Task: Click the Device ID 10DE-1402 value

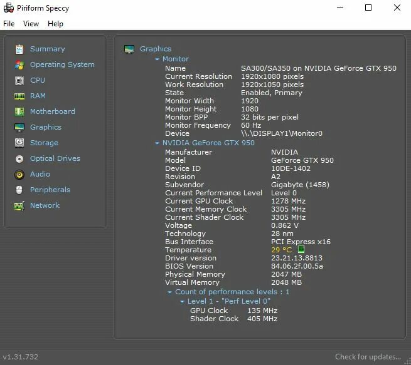Action: (x=291, y=168)
